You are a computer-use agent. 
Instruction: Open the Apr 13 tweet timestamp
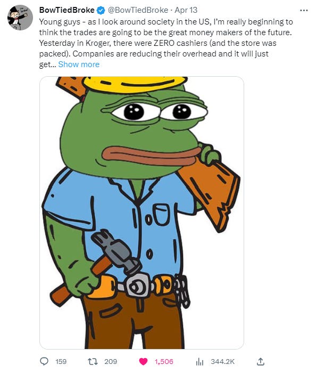(186, 10)
